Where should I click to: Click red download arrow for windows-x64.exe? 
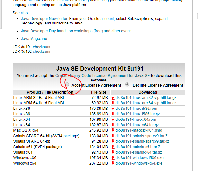[x=113, y=163]
